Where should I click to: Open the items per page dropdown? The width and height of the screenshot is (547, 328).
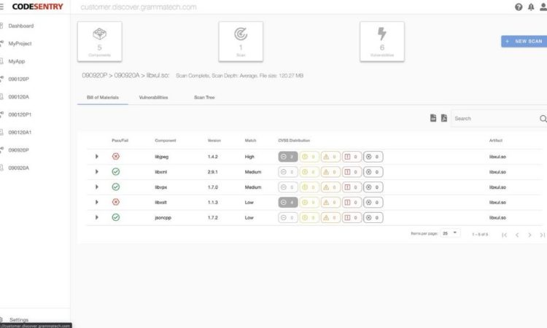[x=450, y=233]
